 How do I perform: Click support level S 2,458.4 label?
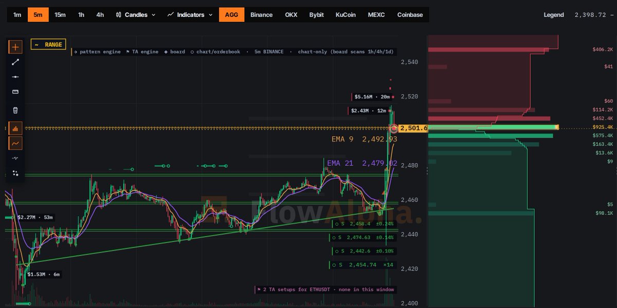[364, 224]
